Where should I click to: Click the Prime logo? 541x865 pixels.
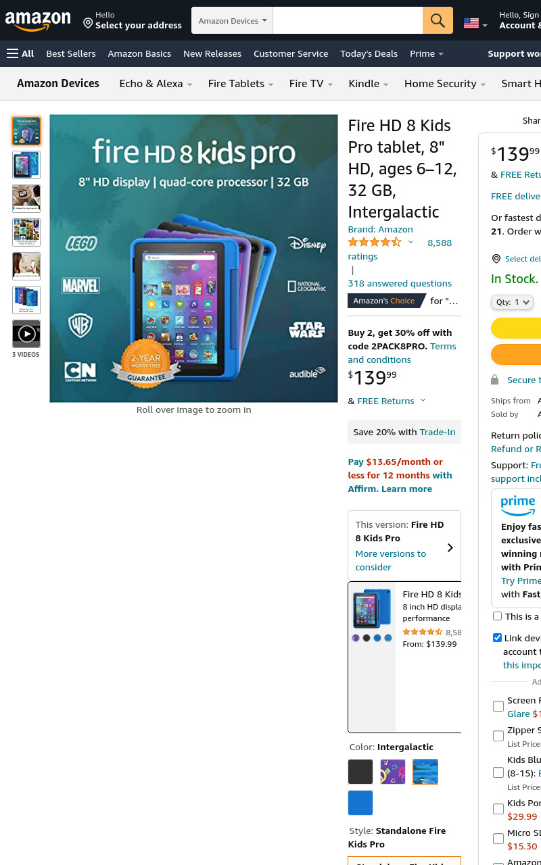[518, 505]
